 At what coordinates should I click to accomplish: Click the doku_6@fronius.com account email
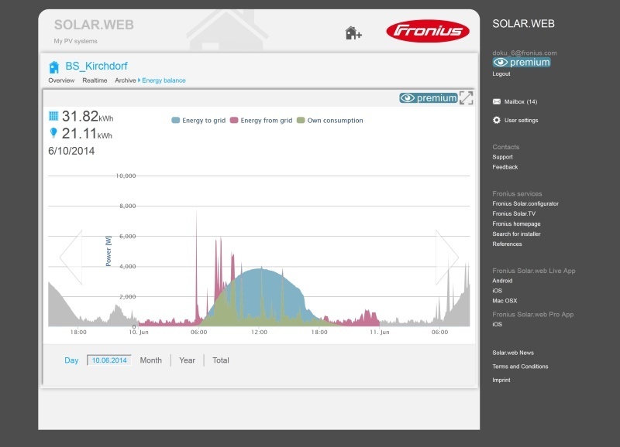525,53
